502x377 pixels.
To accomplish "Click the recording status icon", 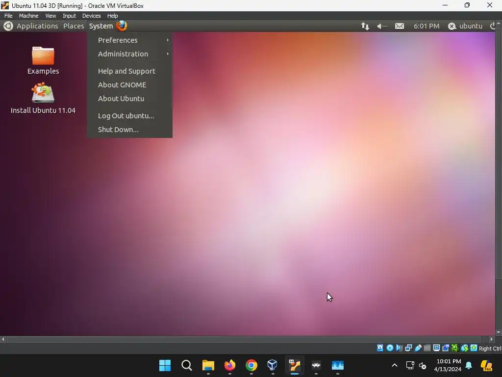I will (446, 348).
